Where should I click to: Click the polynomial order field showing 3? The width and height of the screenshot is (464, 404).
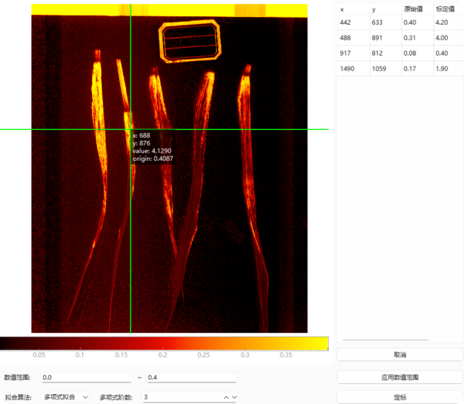[178, 397]
